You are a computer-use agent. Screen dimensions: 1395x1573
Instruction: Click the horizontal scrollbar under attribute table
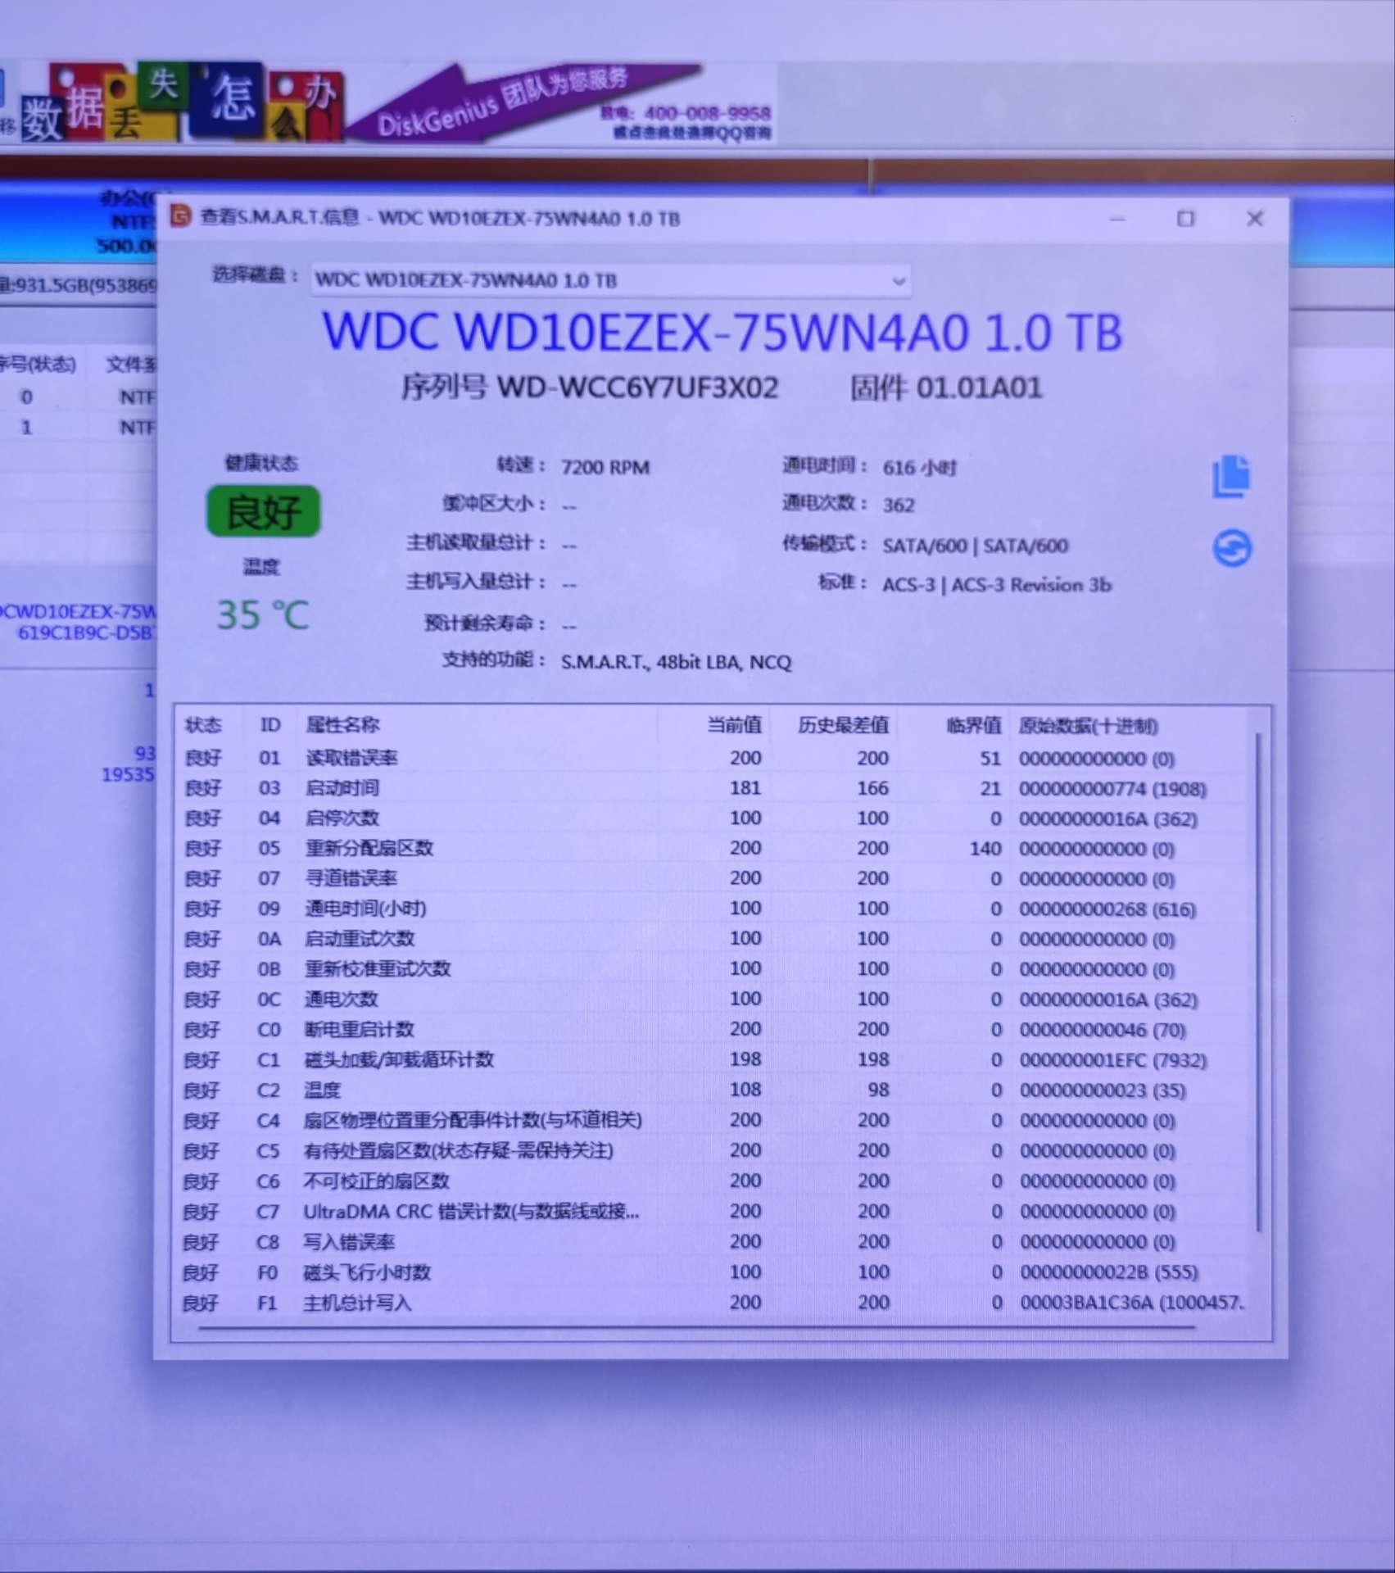696,1327
